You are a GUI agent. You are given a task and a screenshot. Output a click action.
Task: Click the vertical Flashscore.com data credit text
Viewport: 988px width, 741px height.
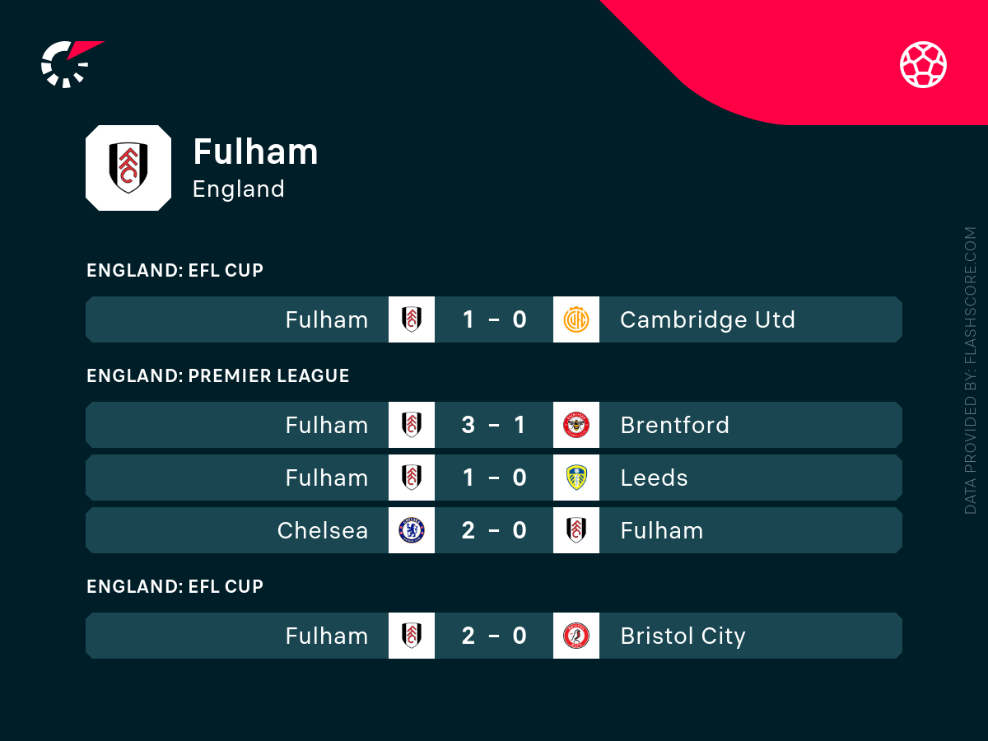point(971,370)
